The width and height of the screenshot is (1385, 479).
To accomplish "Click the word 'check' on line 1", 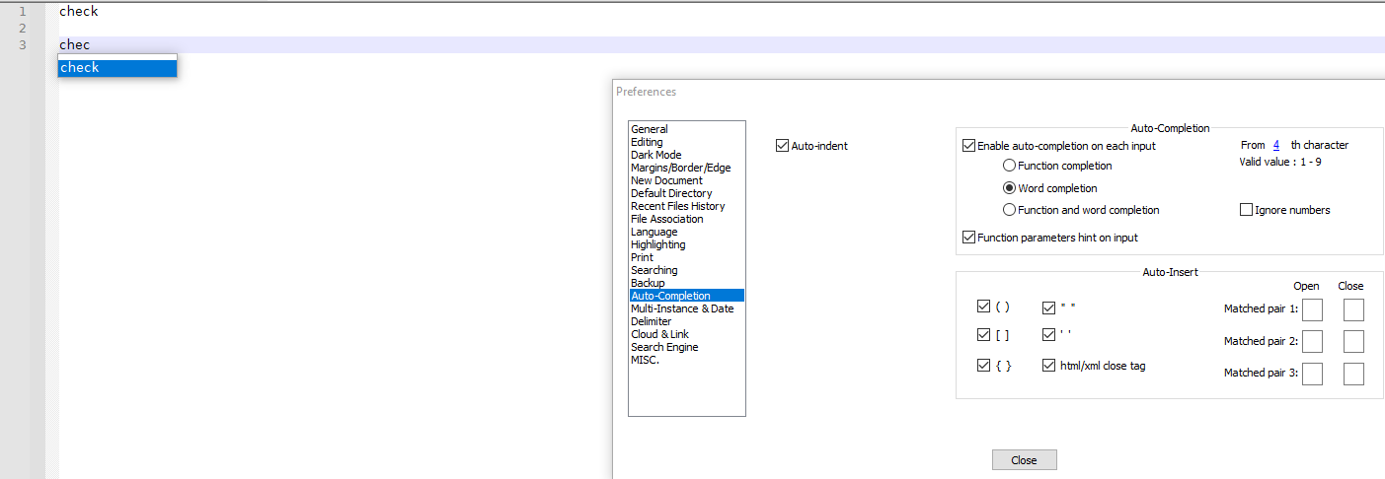I will (x=79, y=12).
